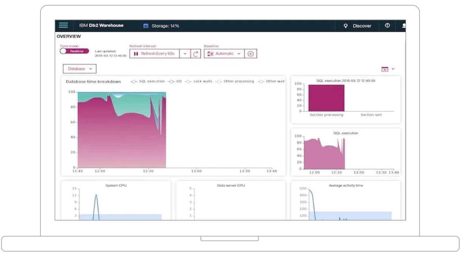Pause the auto-refresh using the pause icon
This screenshot has height=258, width=460.
(136, 53)
